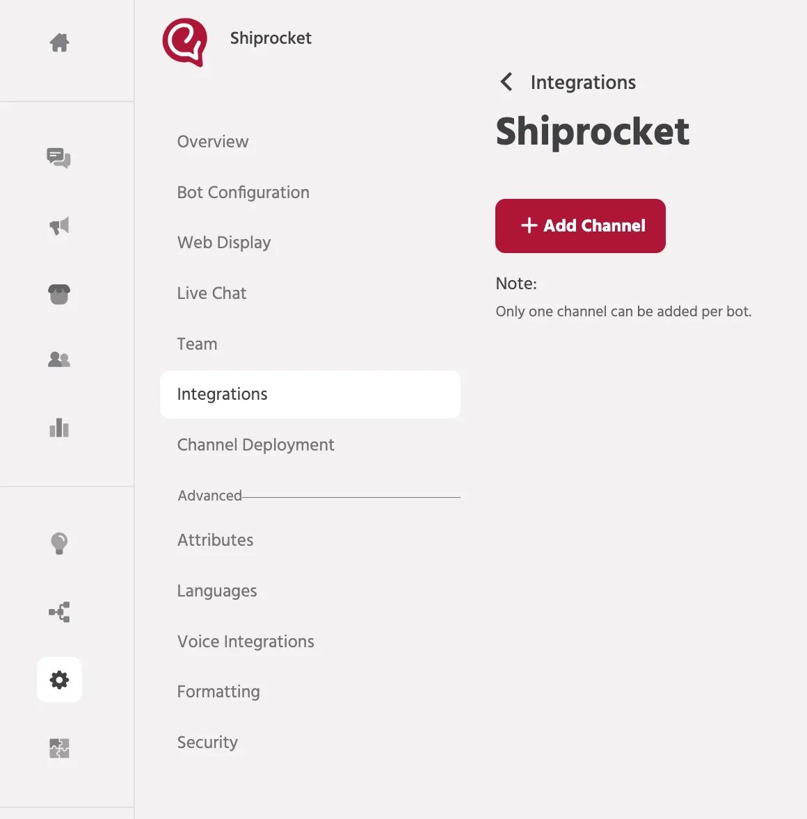807x819 pixels.
Task: Open the conversations chat bubbles icon
Action: point(58,158)
